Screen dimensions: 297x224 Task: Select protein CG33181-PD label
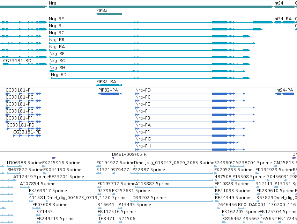click(21, 125)
